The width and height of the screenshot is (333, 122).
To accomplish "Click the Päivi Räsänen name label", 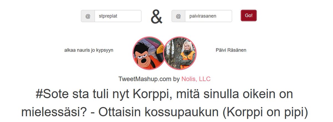I will click(x=231, y=50).
